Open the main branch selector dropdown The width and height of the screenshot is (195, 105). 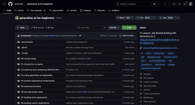point(22,28)
